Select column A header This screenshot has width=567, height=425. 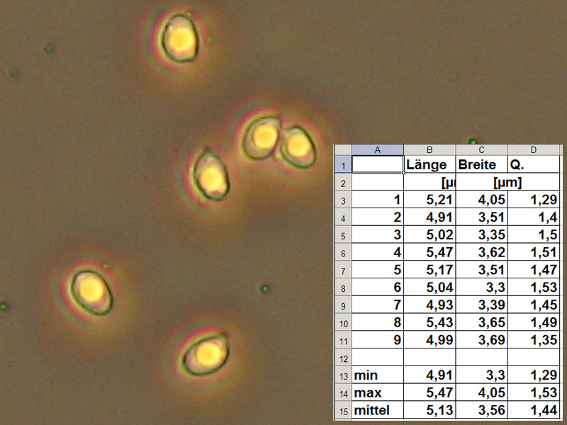pos(377,149)
